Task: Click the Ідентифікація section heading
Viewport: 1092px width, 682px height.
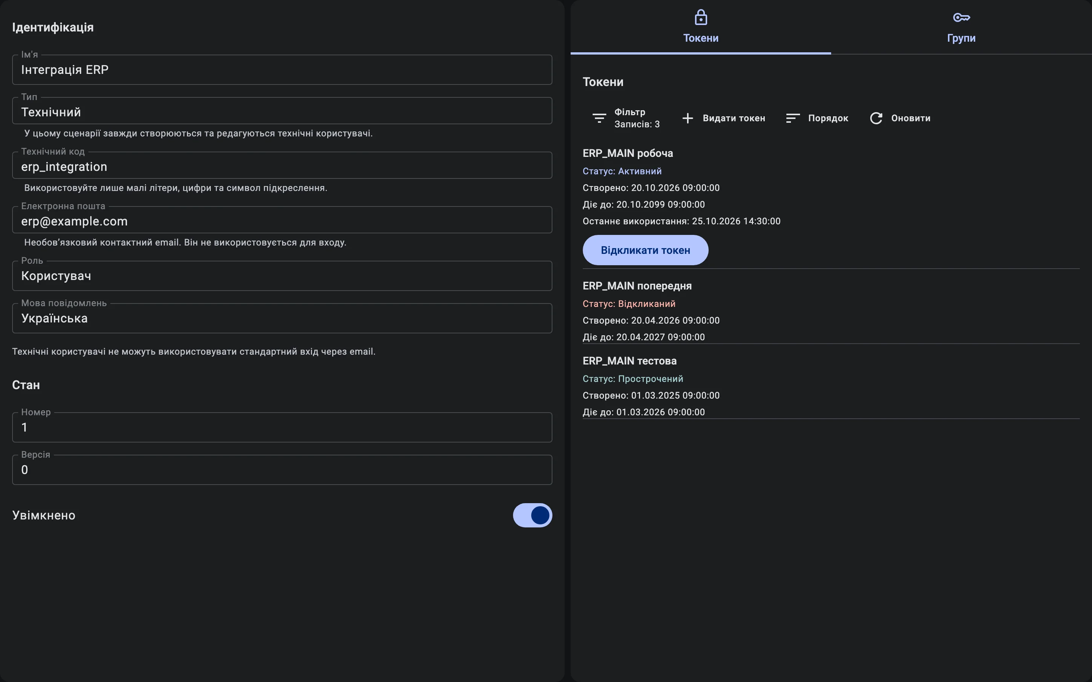Action: (x=53, y=28)
